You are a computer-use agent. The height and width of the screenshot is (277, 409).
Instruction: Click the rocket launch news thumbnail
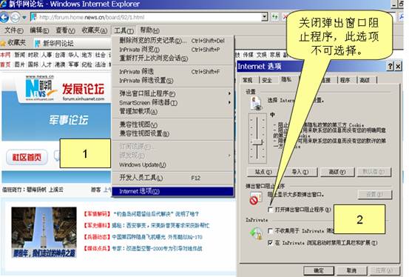point(44,233)
